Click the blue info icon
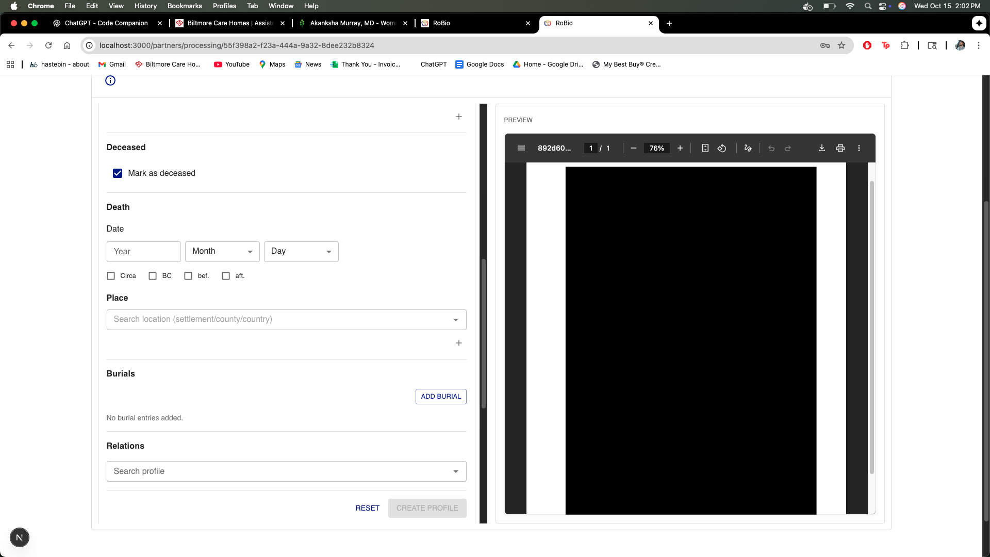Viewport: 990px width, 557px height. click(x=110, y=80)
